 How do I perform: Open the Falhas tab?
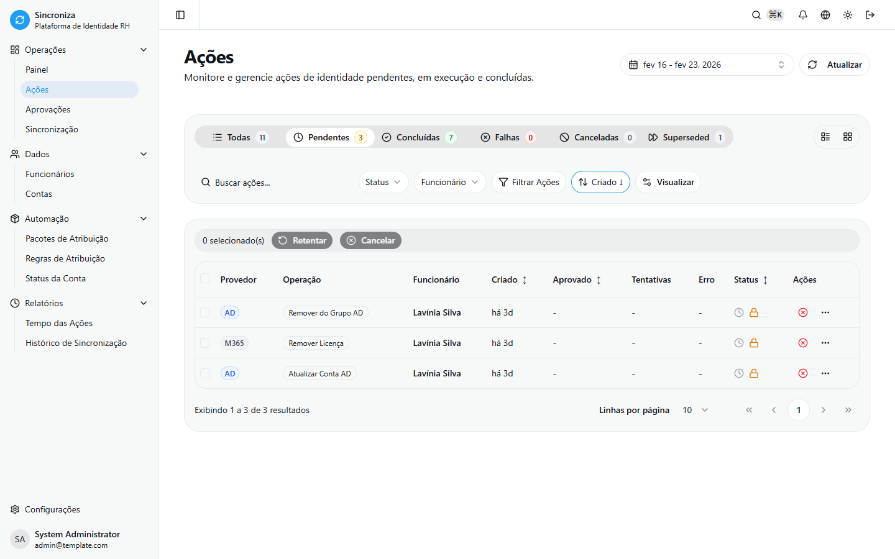[507, 137]
